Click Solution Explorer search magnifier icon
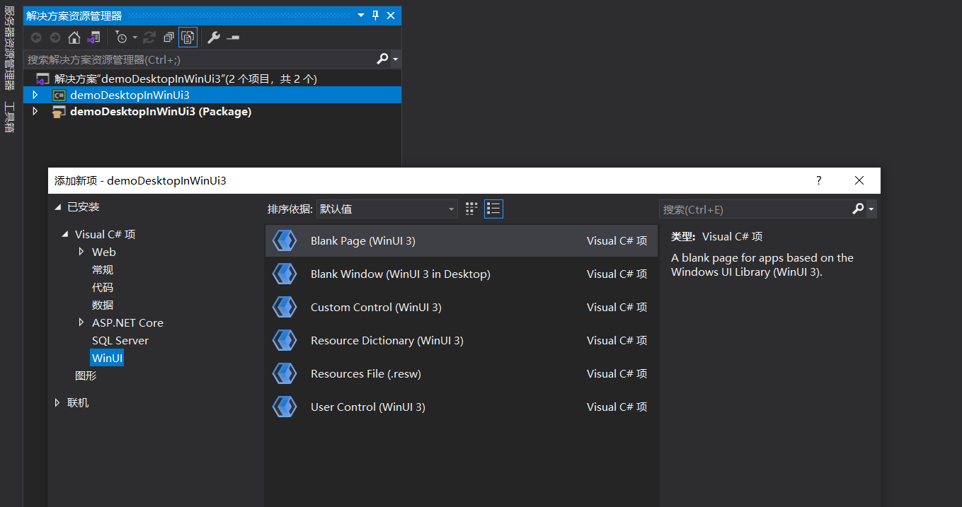962x507 pixels. pyautogui.click(x=383, y=59)
